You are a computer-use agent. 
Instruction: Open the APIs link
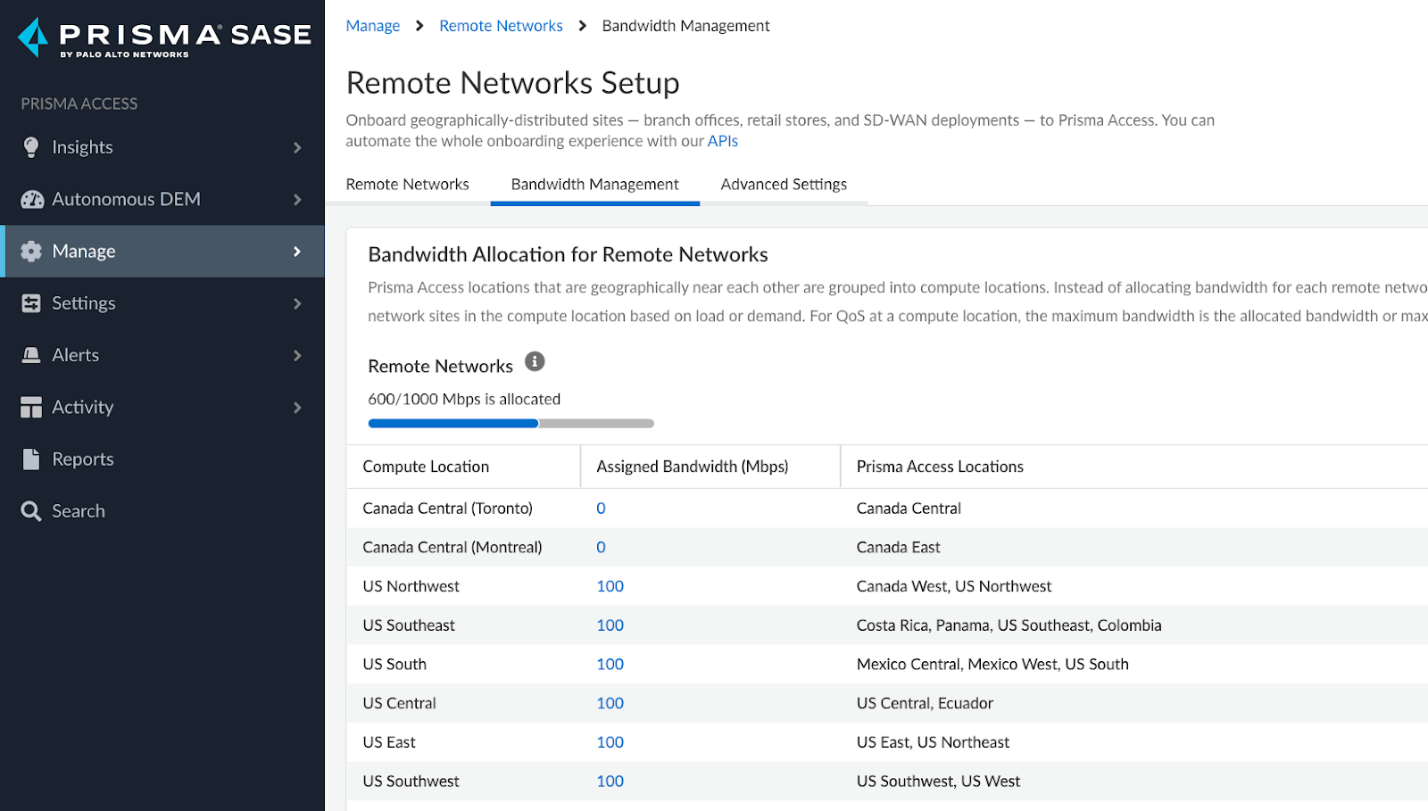click(722, 141)
